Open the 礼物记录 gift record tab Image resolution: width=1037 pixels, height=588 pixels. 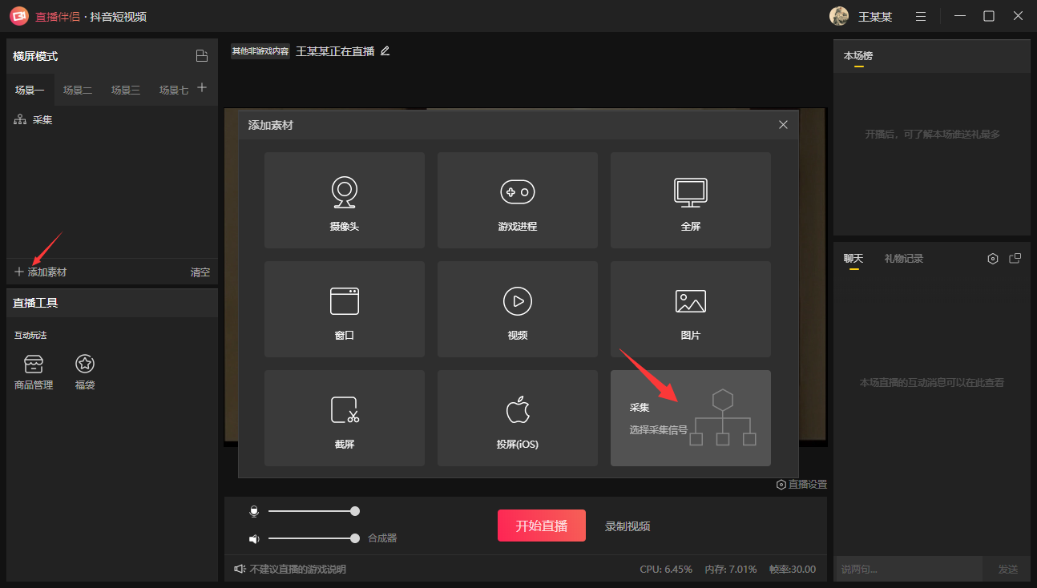[x=904, y=259]
